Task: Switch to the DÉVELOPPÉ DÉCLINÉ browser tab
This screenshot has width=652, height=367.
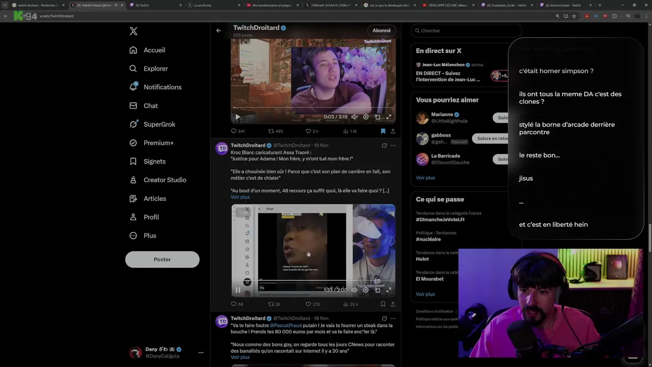Action: coord(449,5)
